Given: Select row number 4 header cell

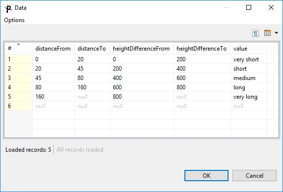Looking at the screenshot, I should 19,87.
